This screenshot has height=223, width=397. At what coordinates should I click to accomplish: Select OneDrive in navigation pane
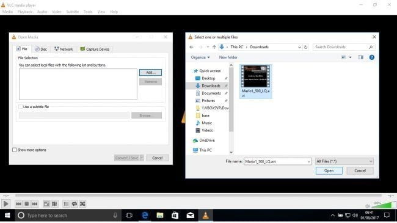pos(206,140)
